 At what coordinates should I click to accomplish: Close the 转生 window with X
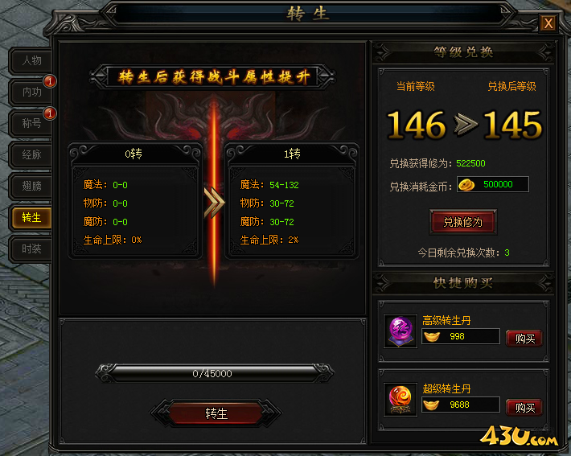548,23
